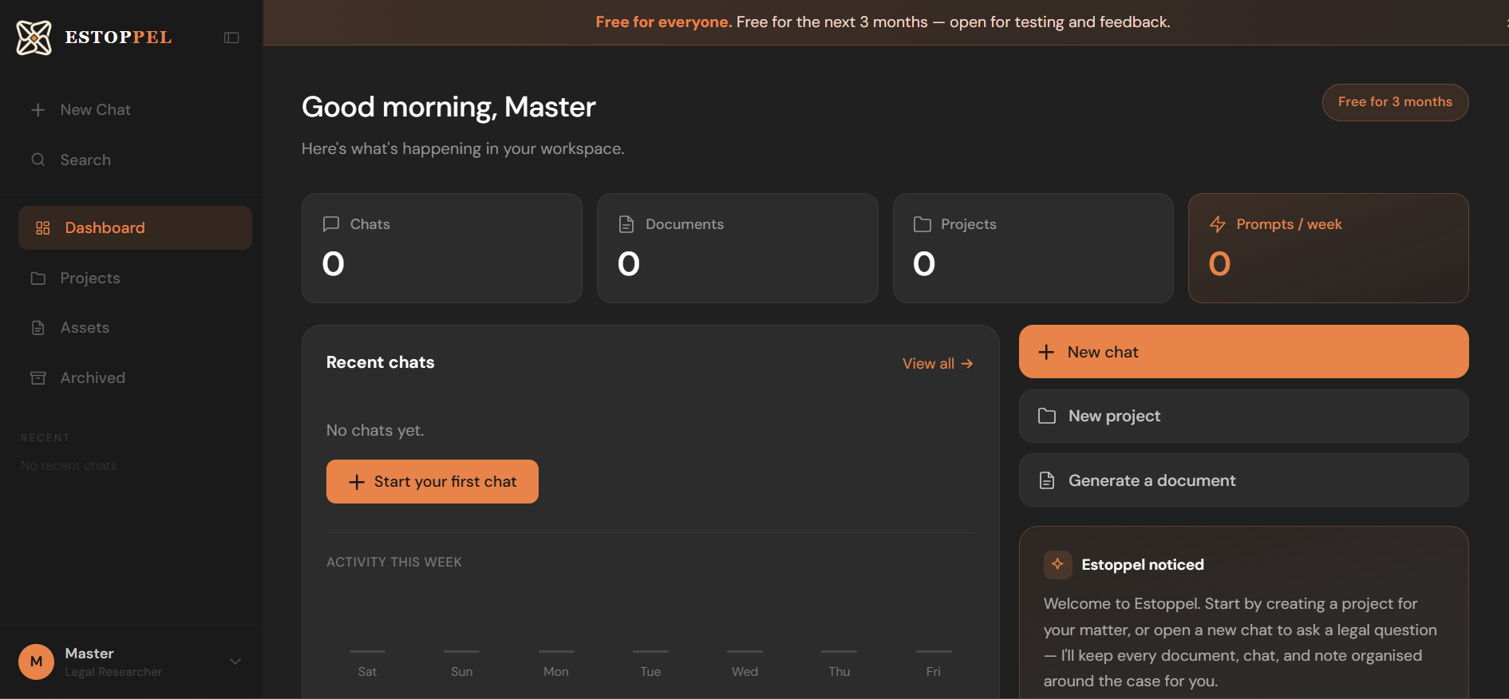Collapse the sidebar with the panel toggle icon
This screenshot has width=1509, height=699.
(231, 38)
